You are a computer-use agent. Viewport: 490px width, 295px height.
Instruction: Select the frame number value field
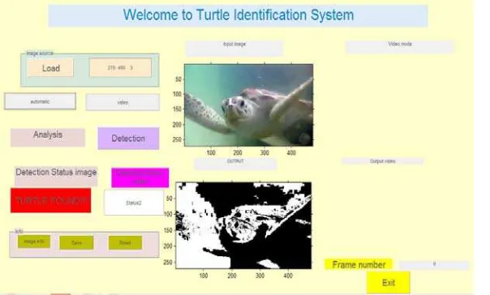click(x=434, y=265)
